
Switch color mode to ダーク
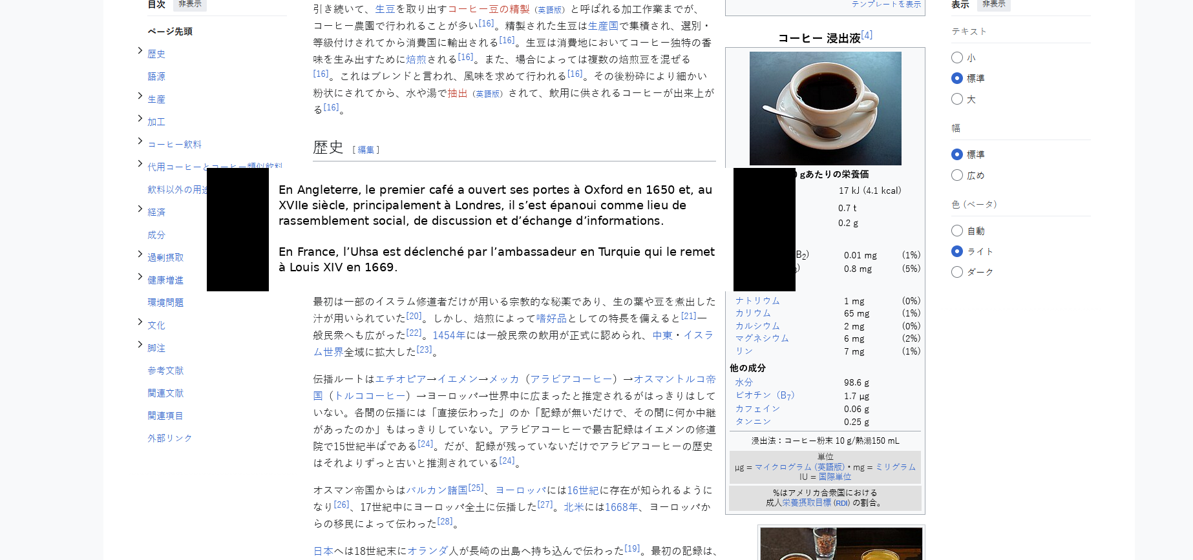(957, 273)
